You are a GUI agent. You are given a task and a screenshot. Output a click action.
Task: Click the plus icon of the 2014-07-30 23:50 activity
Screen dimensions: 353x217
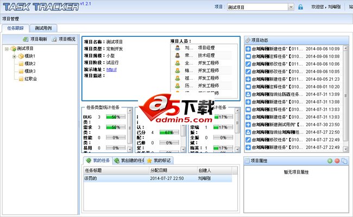(248, 125)
